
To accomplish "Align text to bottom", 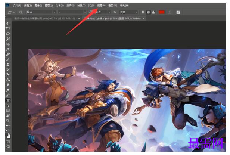I will [153, 12].
